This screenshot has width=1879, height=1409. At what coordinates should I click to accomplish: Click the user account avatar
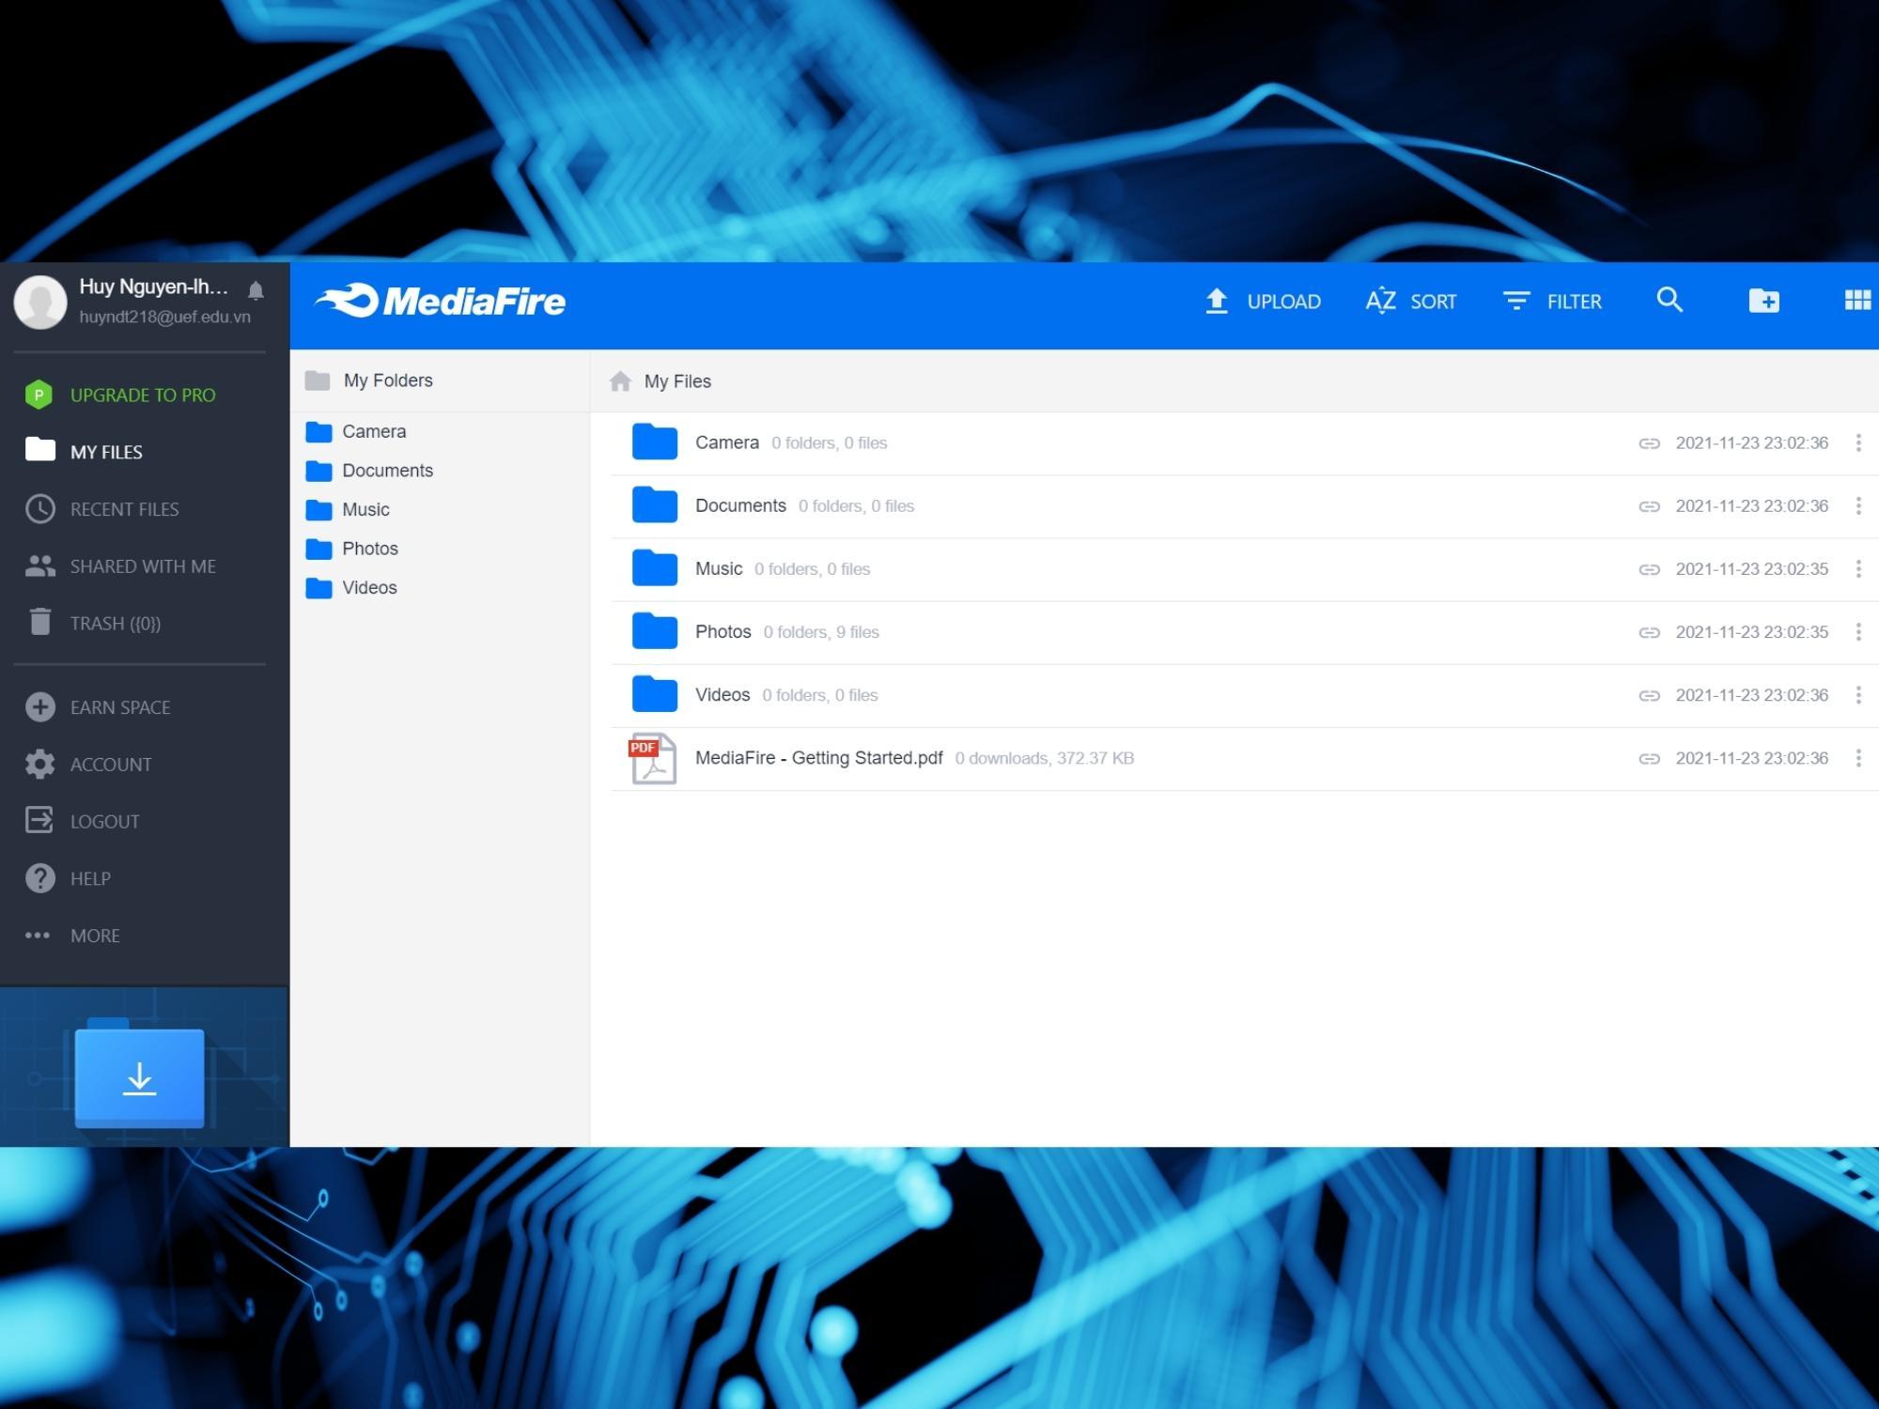click(x=39, y=301)
